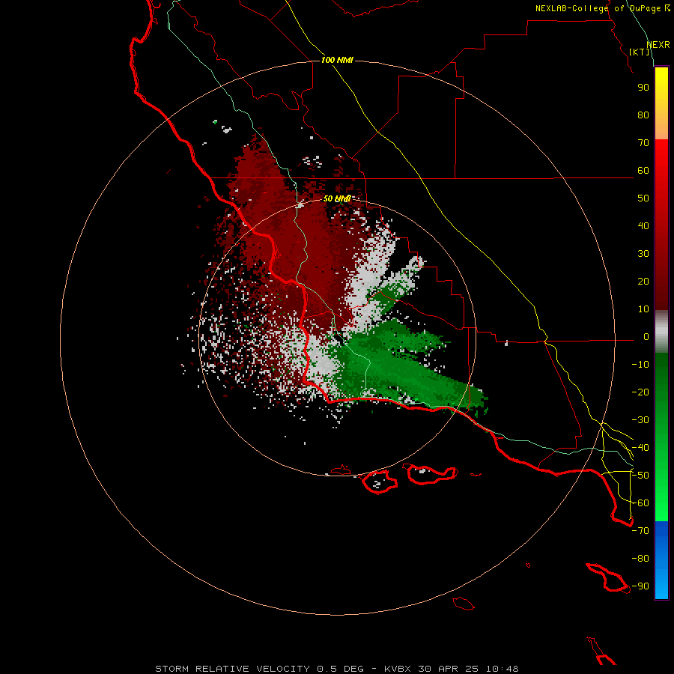This screenshot has height=674, width=674.
Task: Select the -20 value on velocity scale
Action: coord(640,392)
